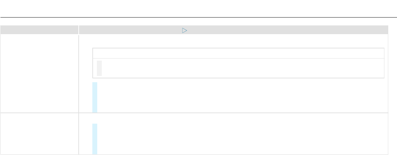
Task: Click the column divider in header row
Action: tap(79, 30)
